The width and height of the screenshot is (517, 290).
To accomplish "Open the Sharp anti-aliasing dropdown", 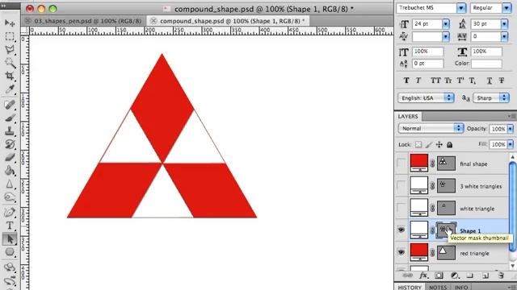I will [491, 98].
